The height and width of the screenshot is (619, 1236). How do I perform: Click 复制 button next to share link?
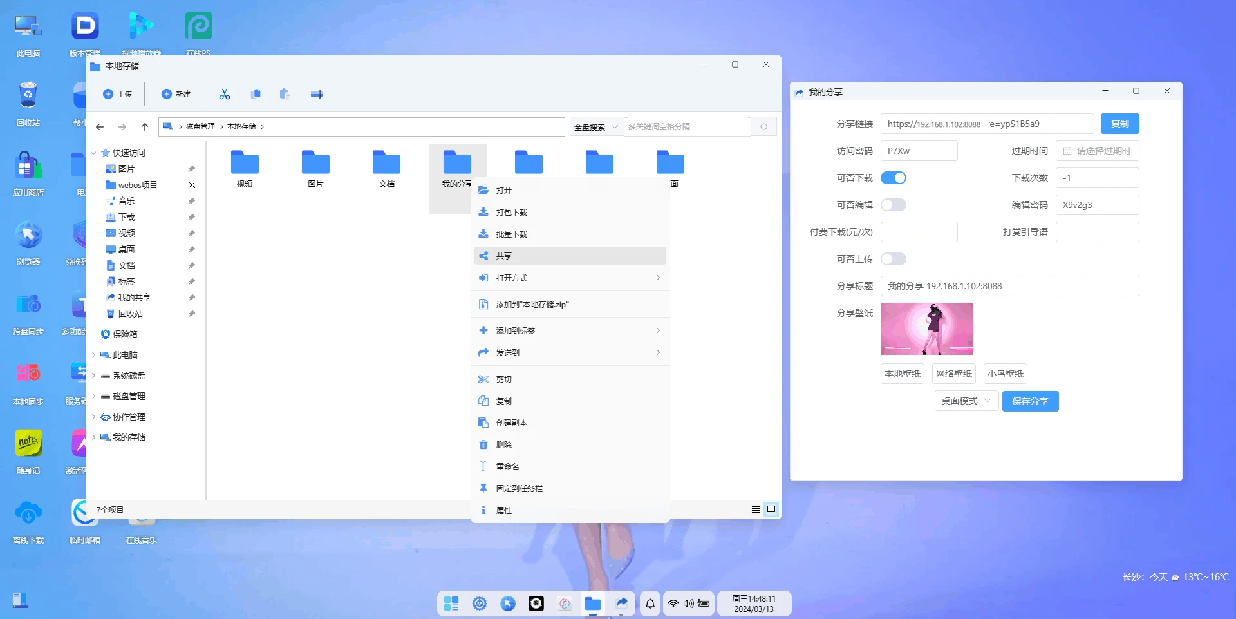[1119, 124]
